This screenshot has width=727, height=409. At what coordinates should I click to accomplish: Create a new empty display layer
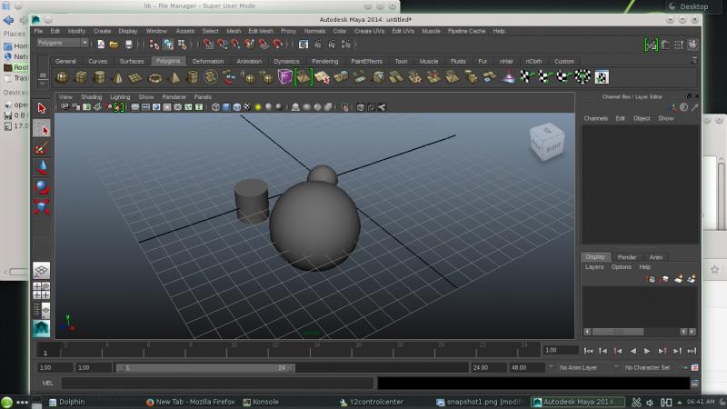(678, 279)
